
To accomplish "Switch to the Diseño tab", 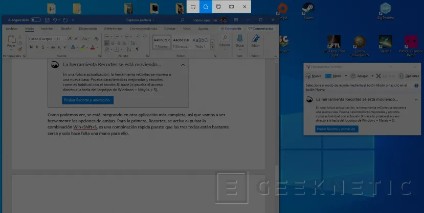I will point(66,29).
